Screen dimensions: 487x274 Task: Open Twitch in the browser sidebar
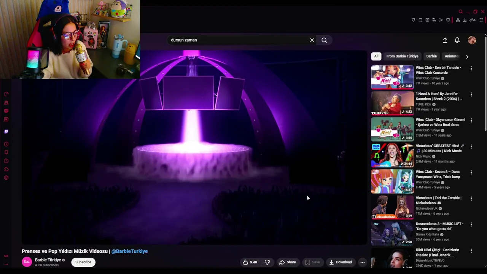point(6,132)
